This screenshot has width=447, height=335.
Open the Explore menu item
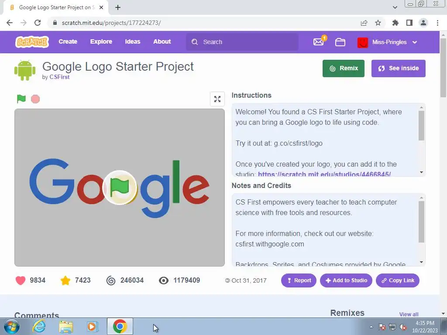tap(101, 41)
